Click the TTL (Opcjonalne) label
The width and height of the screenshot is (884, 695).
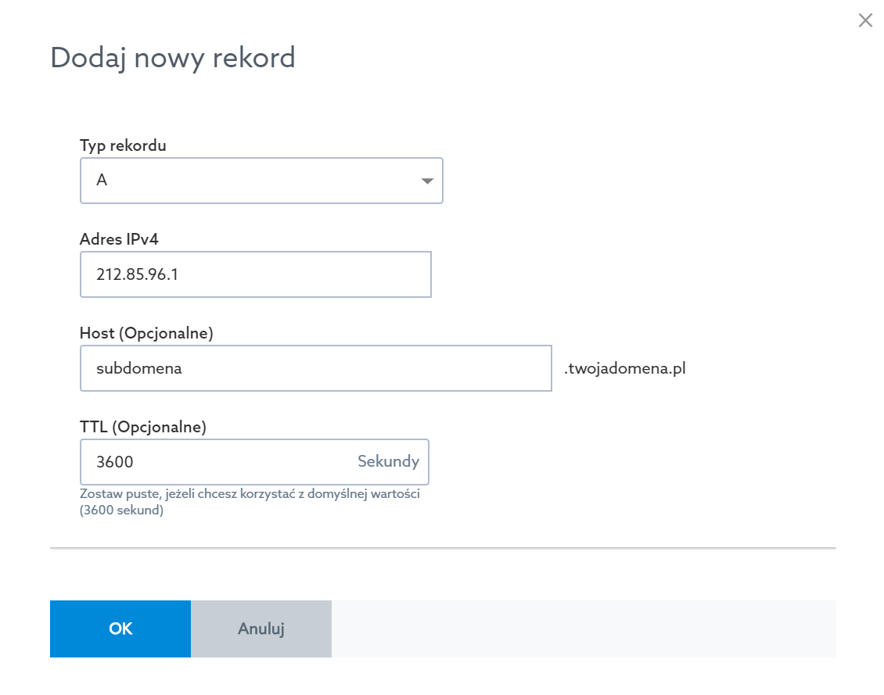142,427
